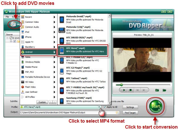This screenshot has height=130, width=178.
Task: Click the Find Target button
Action: (130, 113)
